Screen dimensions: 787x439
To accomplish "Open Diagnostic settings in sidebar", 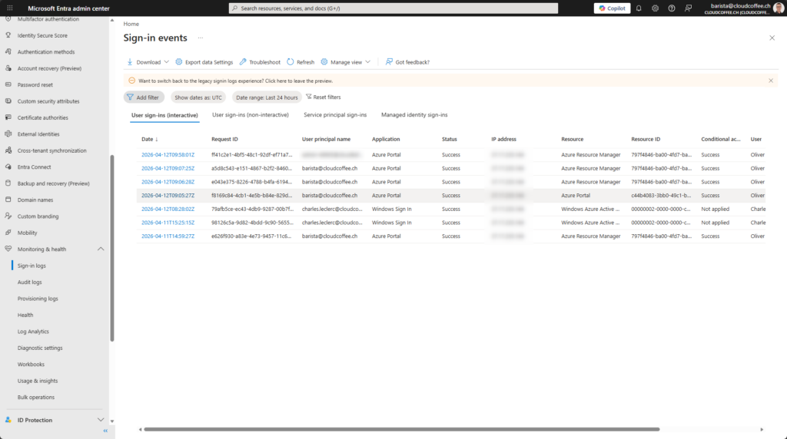I will 40,348.
